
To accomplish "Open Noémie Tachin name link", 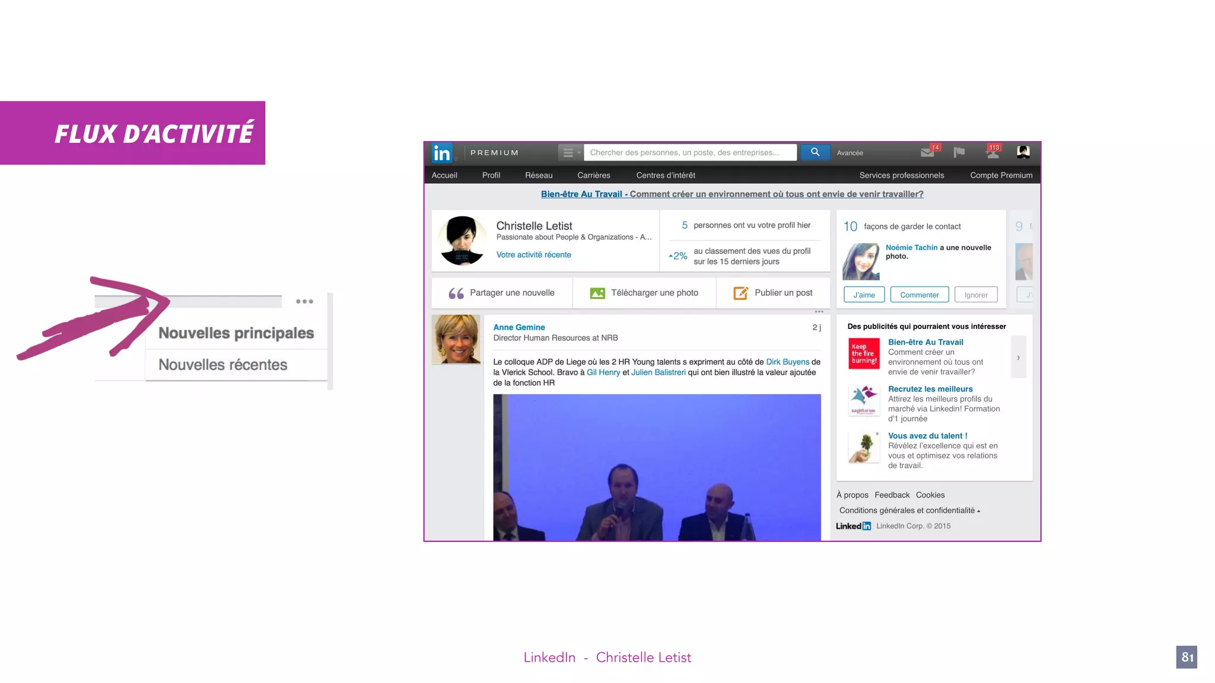I will (x=911, y=248).
